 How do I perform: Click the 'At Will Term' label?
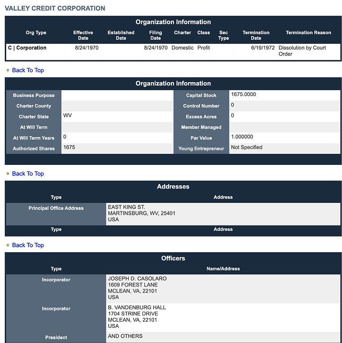[x=34, y=127]
